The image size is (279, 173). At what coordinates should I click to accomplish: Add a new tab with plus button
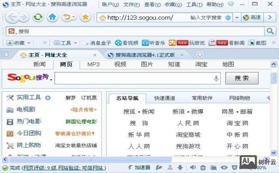pos(199,55)
